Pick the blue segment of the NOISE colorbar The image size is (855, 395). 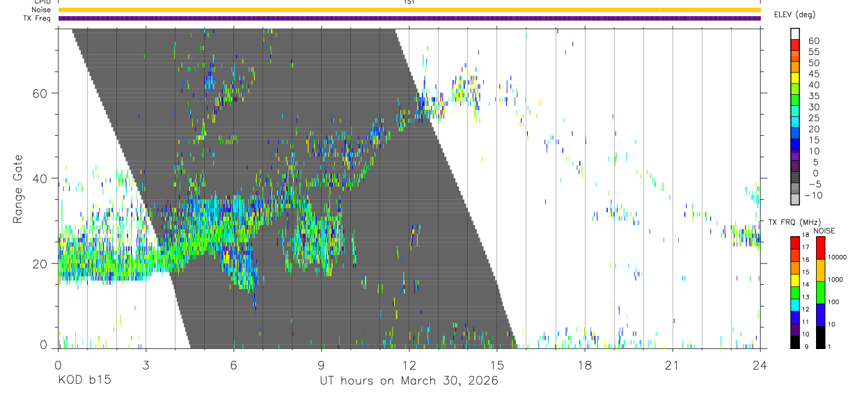(x=821, y=315)
